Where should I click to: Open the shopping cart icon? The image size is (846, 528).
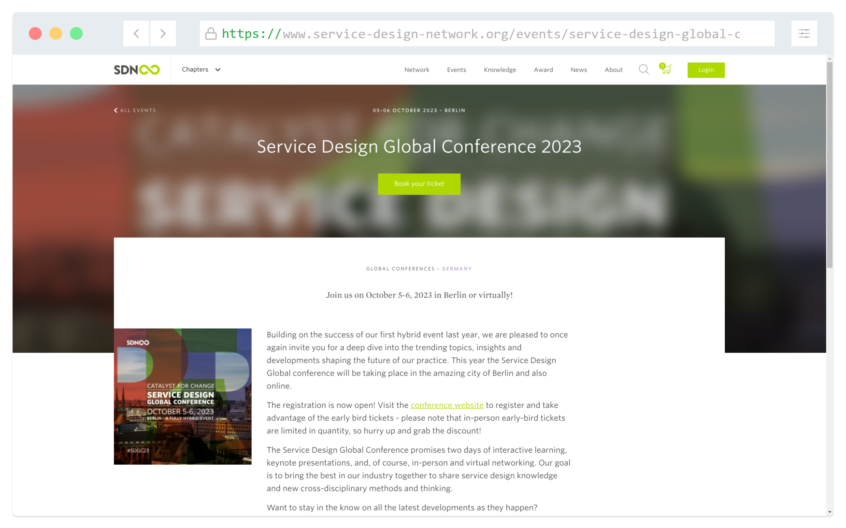click(665, 69)
